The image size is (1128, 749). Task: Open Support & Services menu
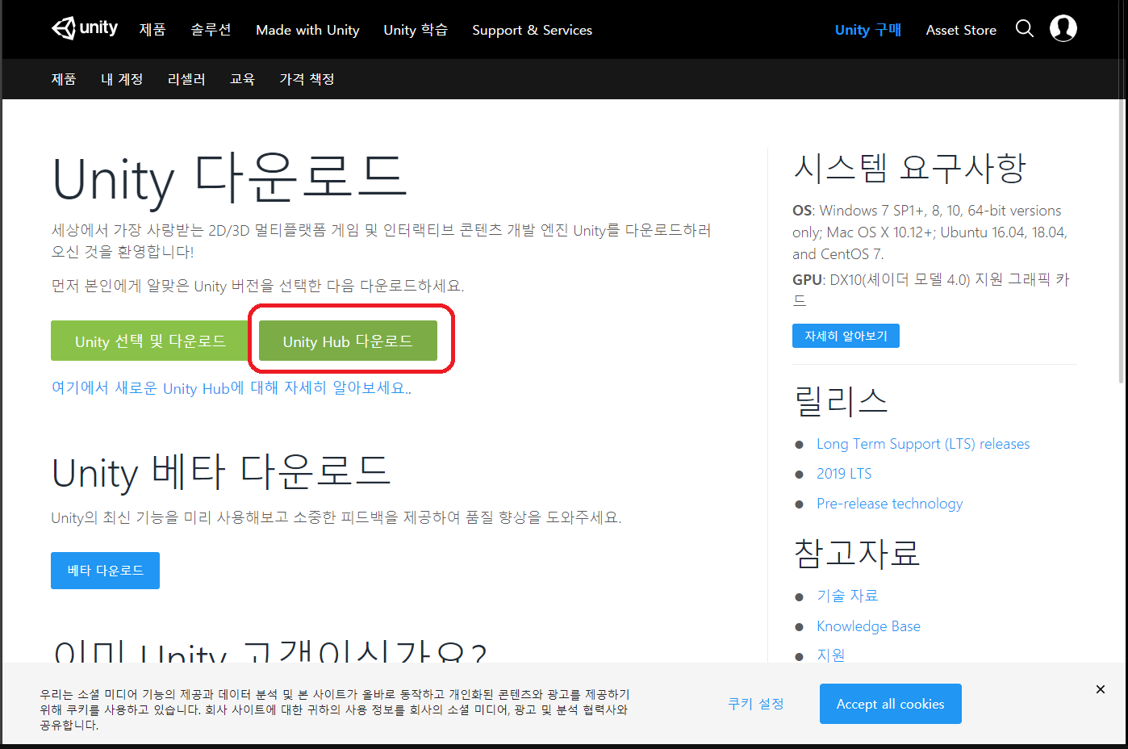pos(532,30)
